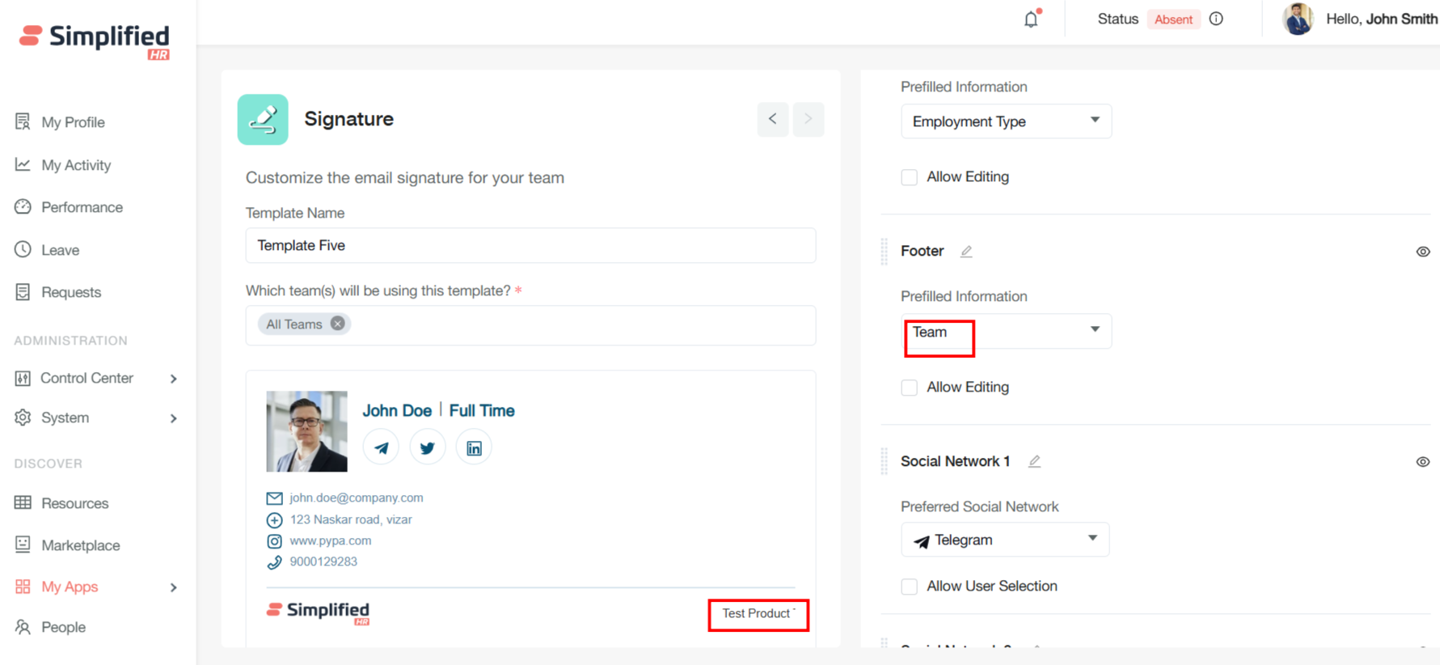Remove the All Teams tag
This screenshot has width=1440, height=665.
(338, 324)
